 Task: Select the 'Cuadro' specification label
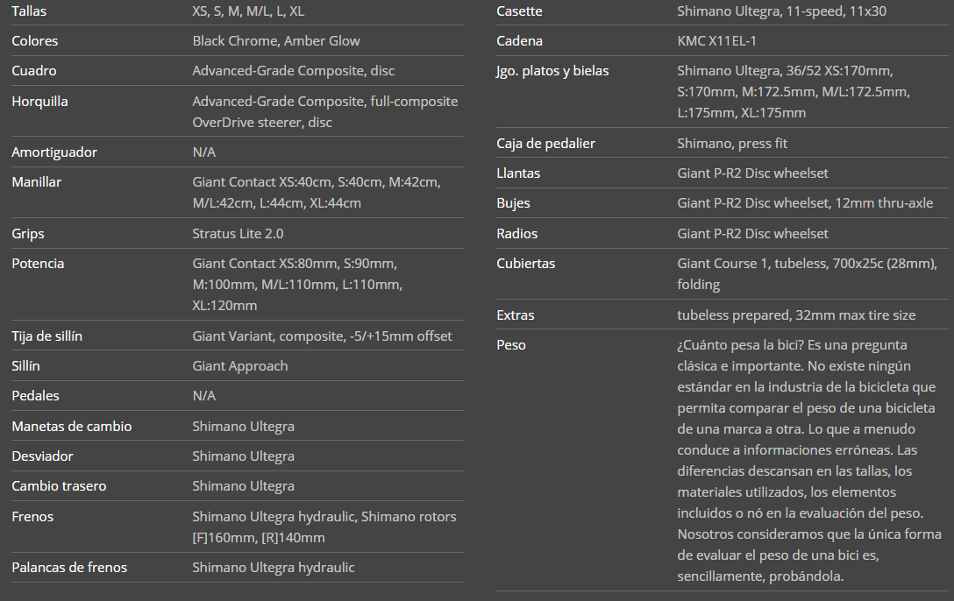[x=34, y=71]
